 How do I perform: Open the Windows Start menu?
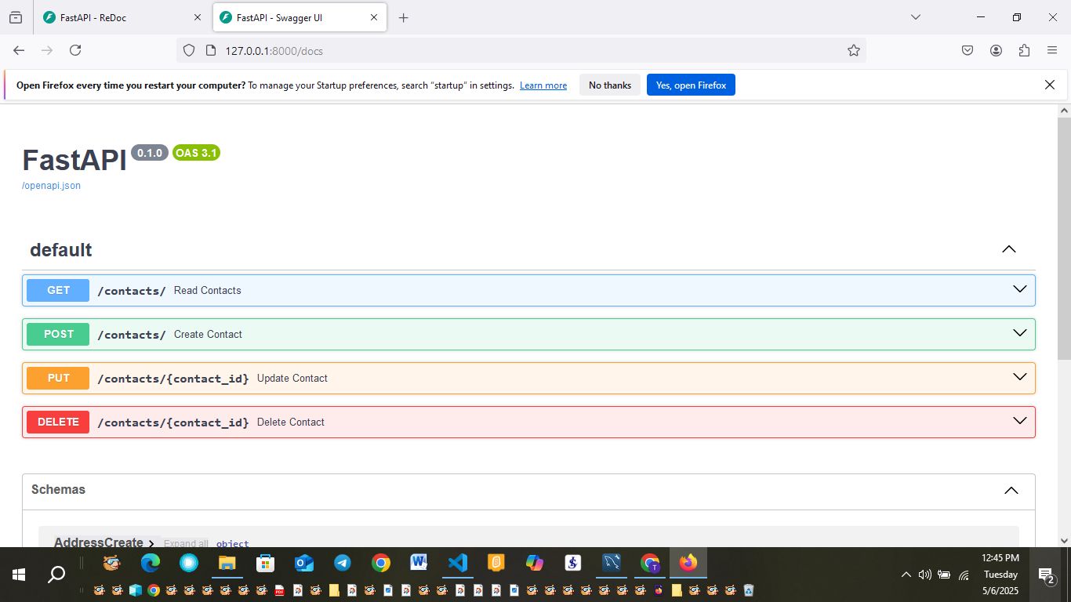(x=19, y=575)
